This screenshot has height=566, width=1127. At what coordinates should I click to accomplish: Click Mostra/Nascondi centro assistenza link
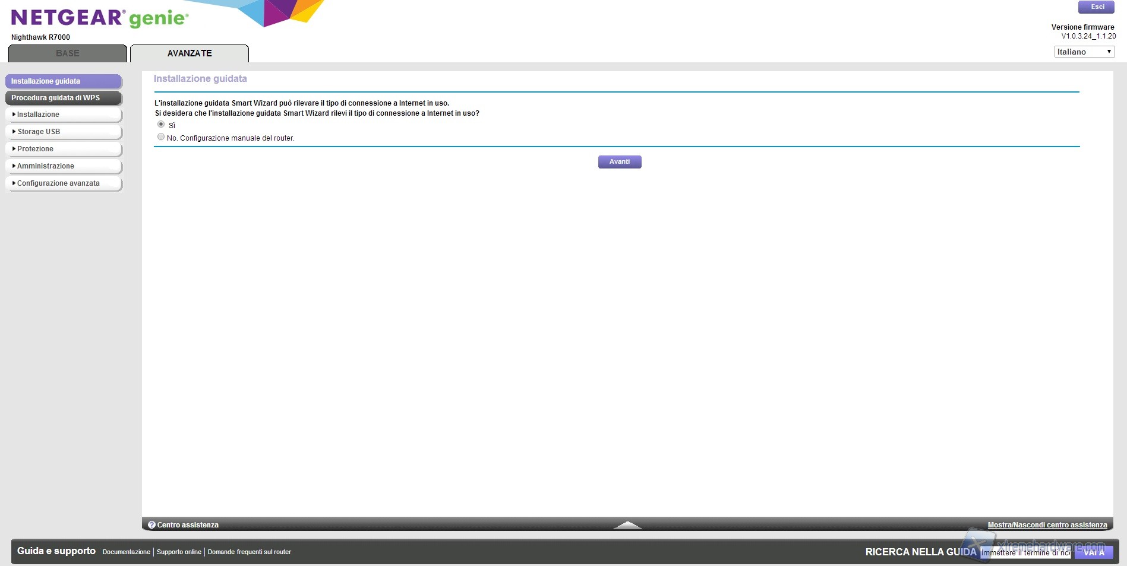click(x=1047, y=525)
